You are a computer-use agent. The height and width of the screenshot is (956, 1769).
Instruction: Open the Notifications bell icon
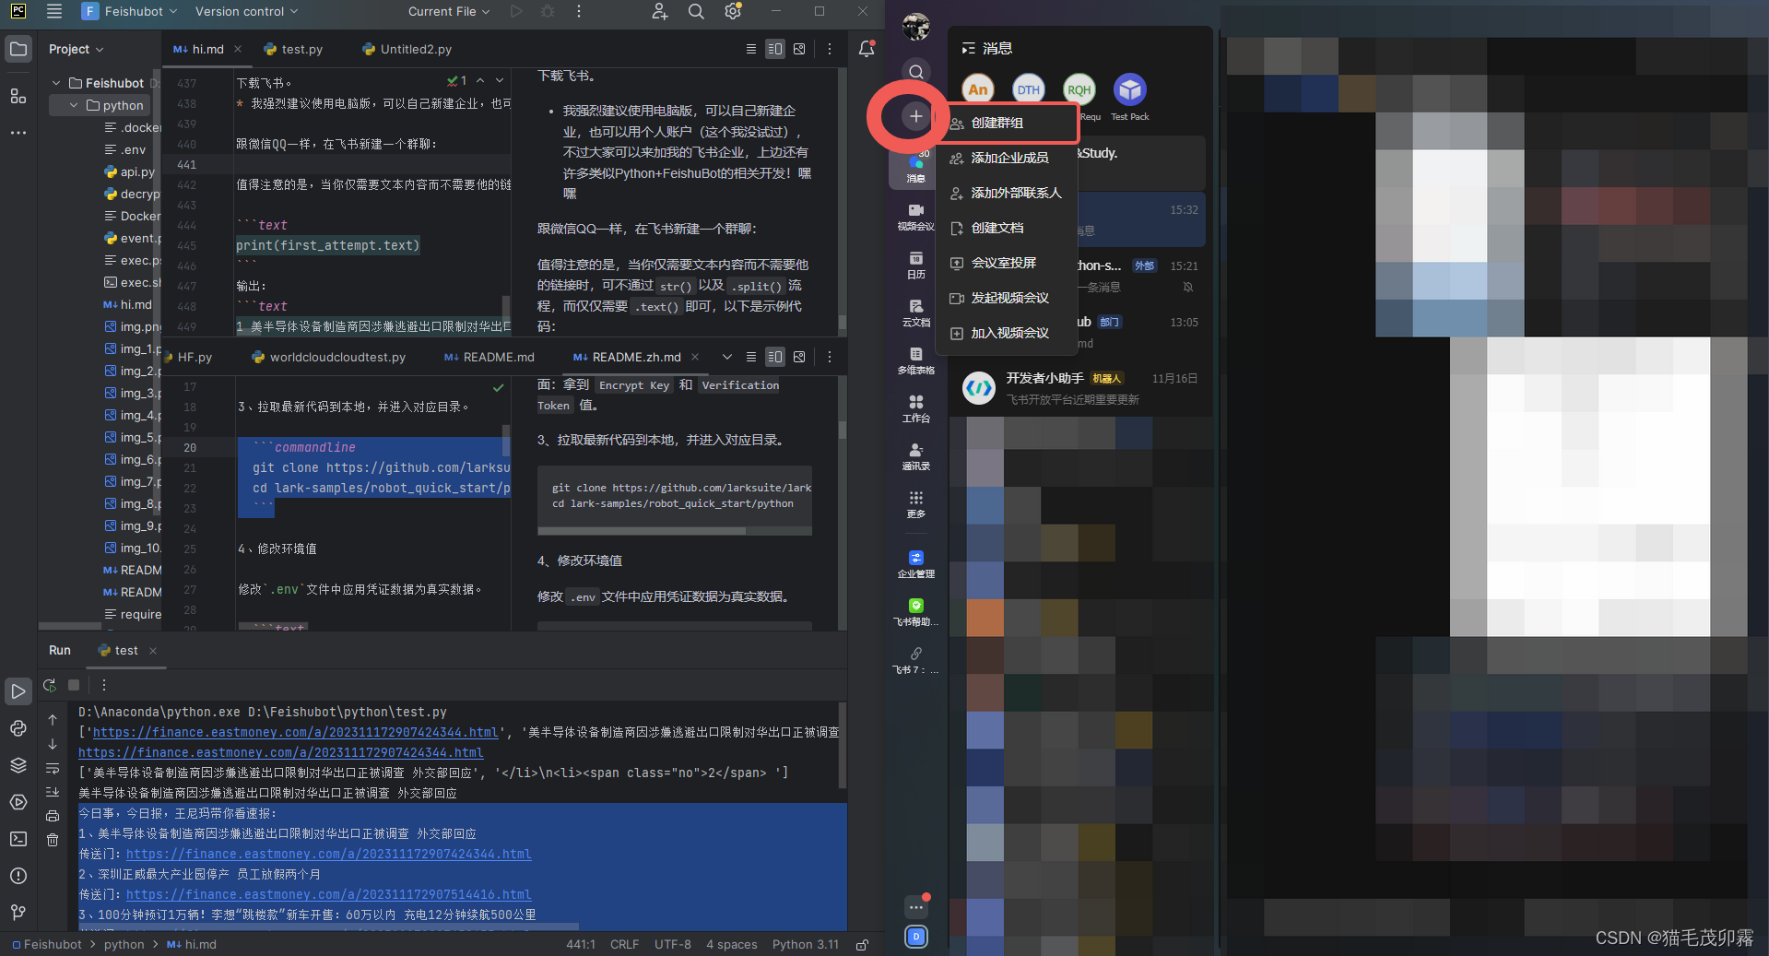click(867, 49)
